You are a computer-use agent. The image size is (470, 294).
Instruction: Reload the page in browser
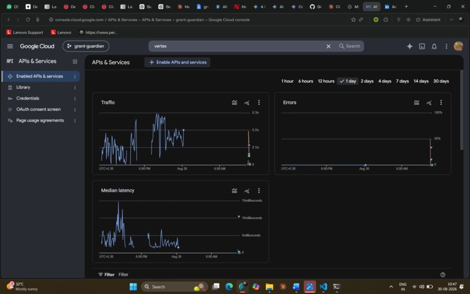(x=27, y=19)
